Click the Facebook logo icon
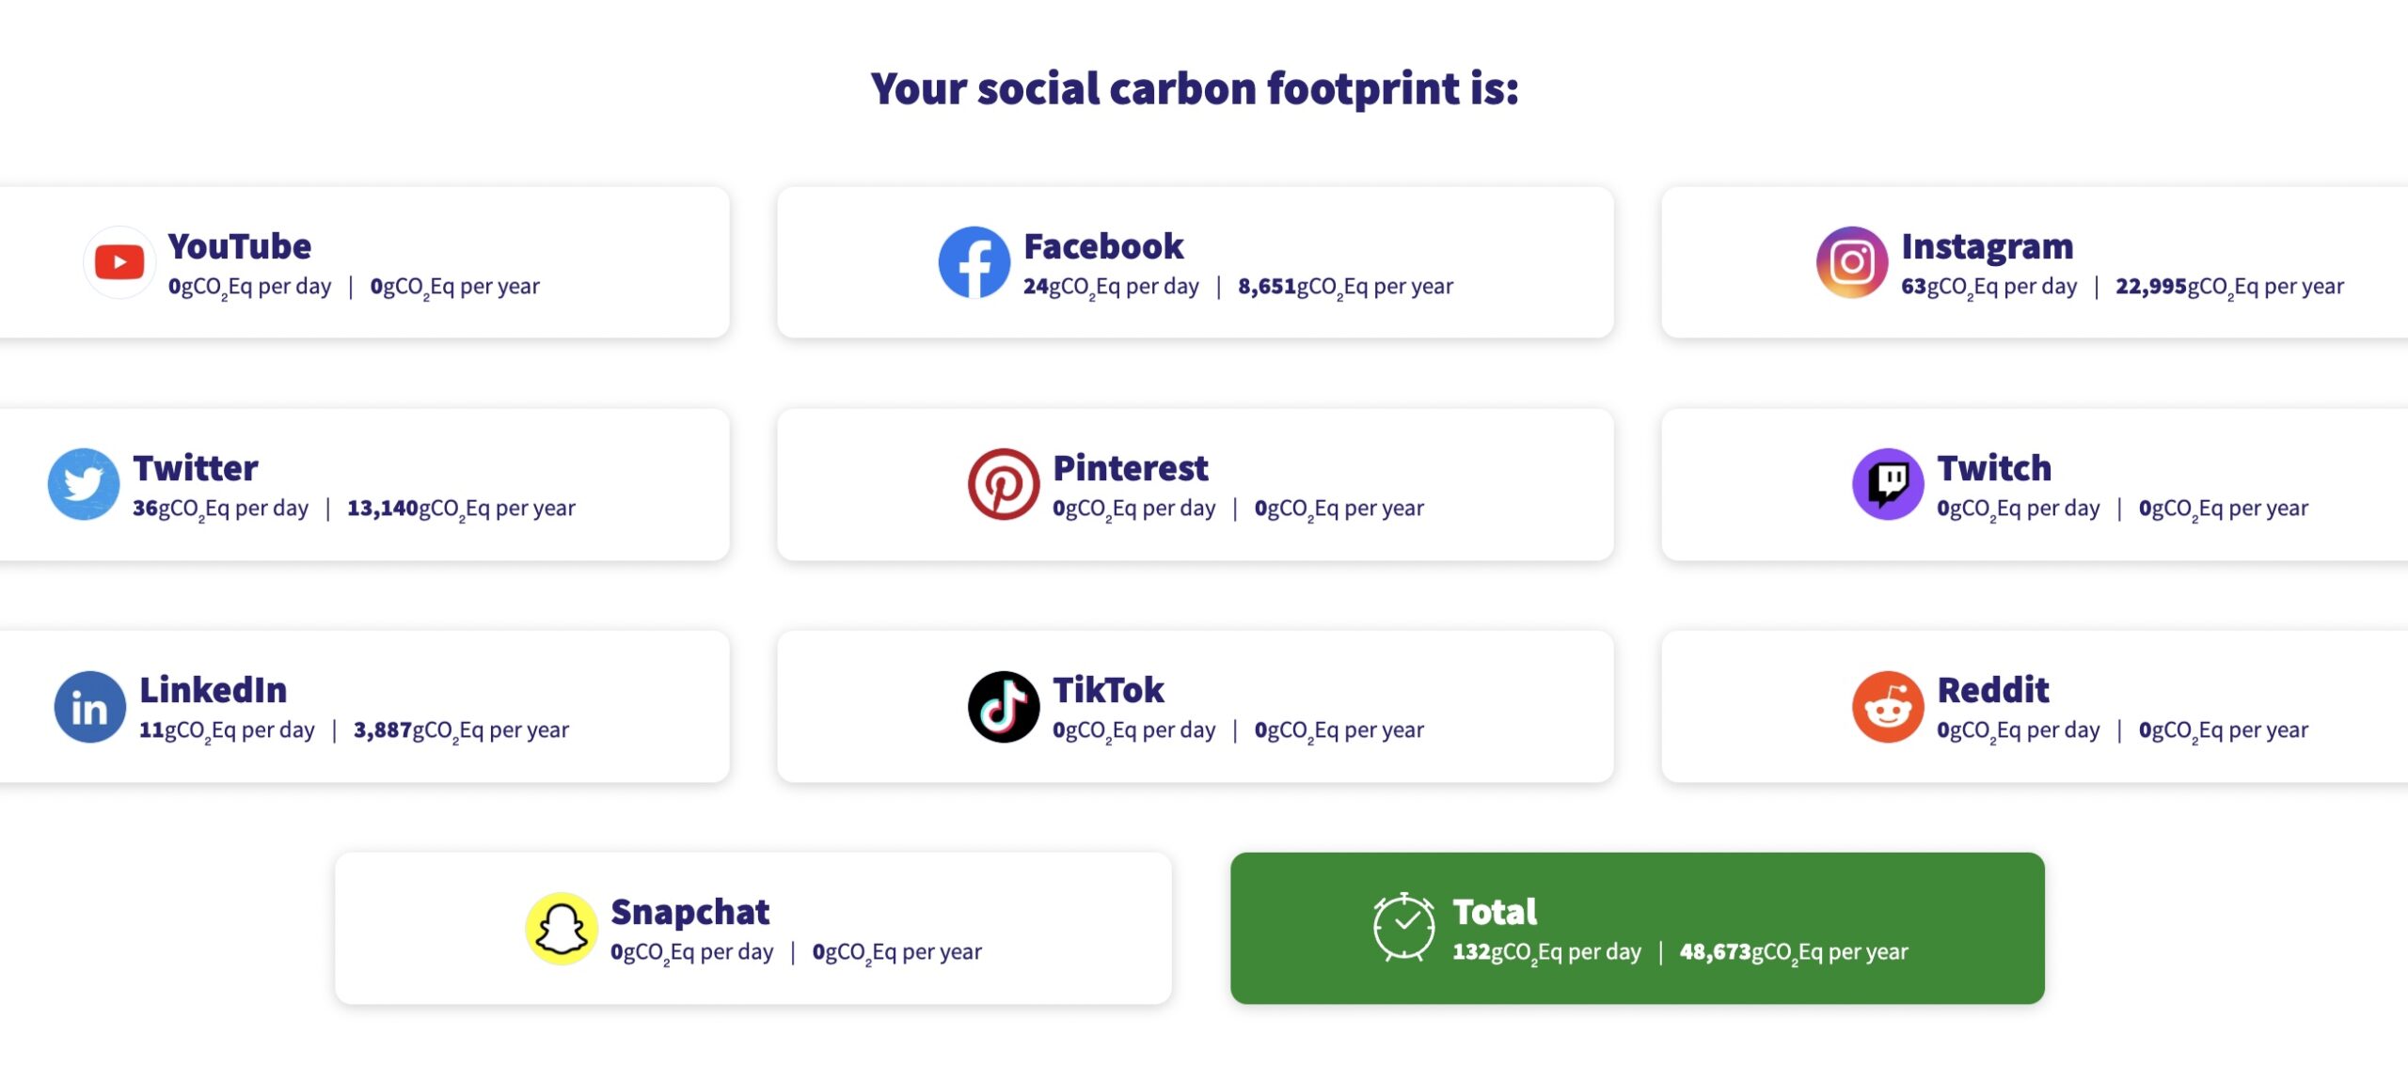The width and height of the screenshot is (2408, 1066). 974,262
